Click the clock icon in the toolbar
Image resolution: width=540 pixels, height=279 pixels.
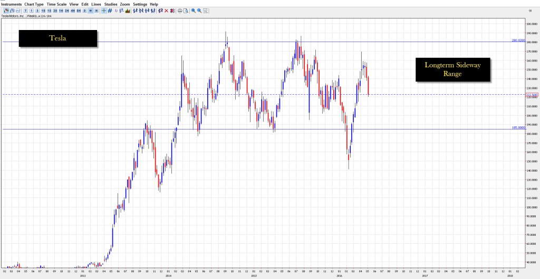(116, 11)
